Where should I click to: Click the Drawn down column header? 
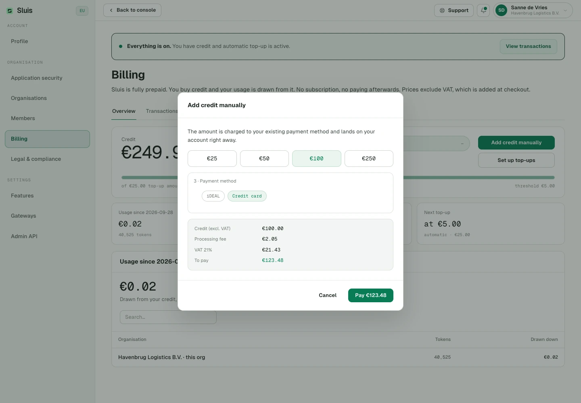coord(544,339)
